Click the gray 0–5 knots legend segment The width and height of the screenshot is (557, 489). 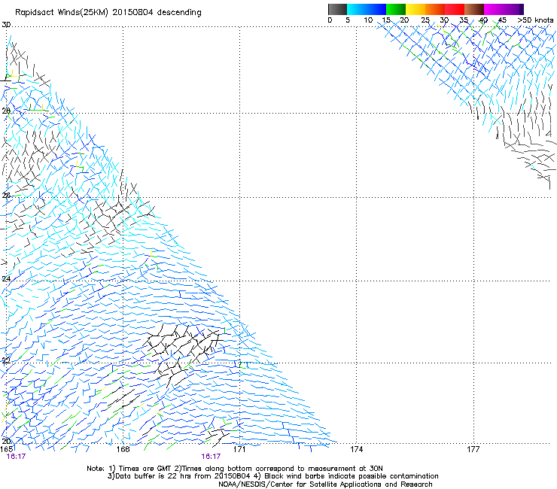(337, 9)
